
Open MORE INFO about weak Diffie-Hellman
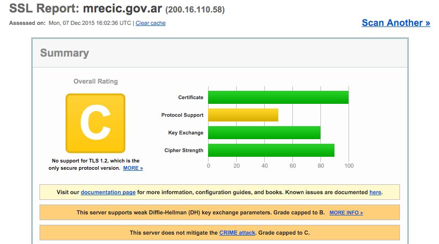[346, 213]
